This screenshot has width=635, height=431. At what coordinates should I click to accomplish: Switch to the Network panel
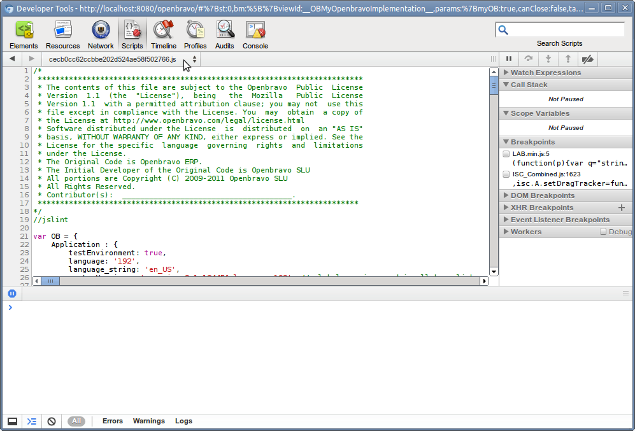pos(101,34)
